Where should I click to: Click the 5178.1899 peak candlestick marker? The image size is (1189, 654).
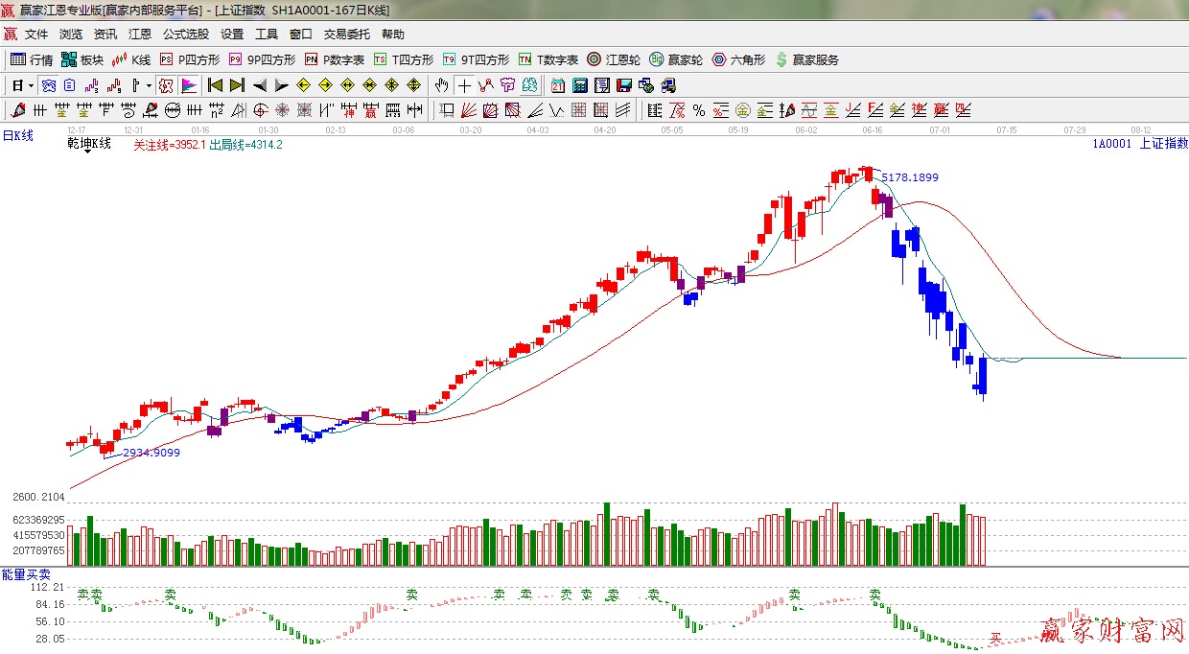pyautogui.click(x=868, y=174)
